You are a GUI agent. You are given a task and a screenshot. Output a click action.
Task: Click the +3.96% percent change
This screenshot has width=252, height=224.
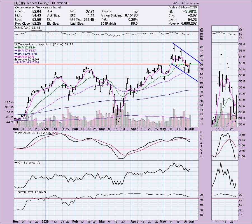(x=190, y=11)
